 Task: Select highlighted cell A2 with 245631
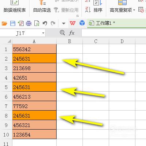coord(34,58)
